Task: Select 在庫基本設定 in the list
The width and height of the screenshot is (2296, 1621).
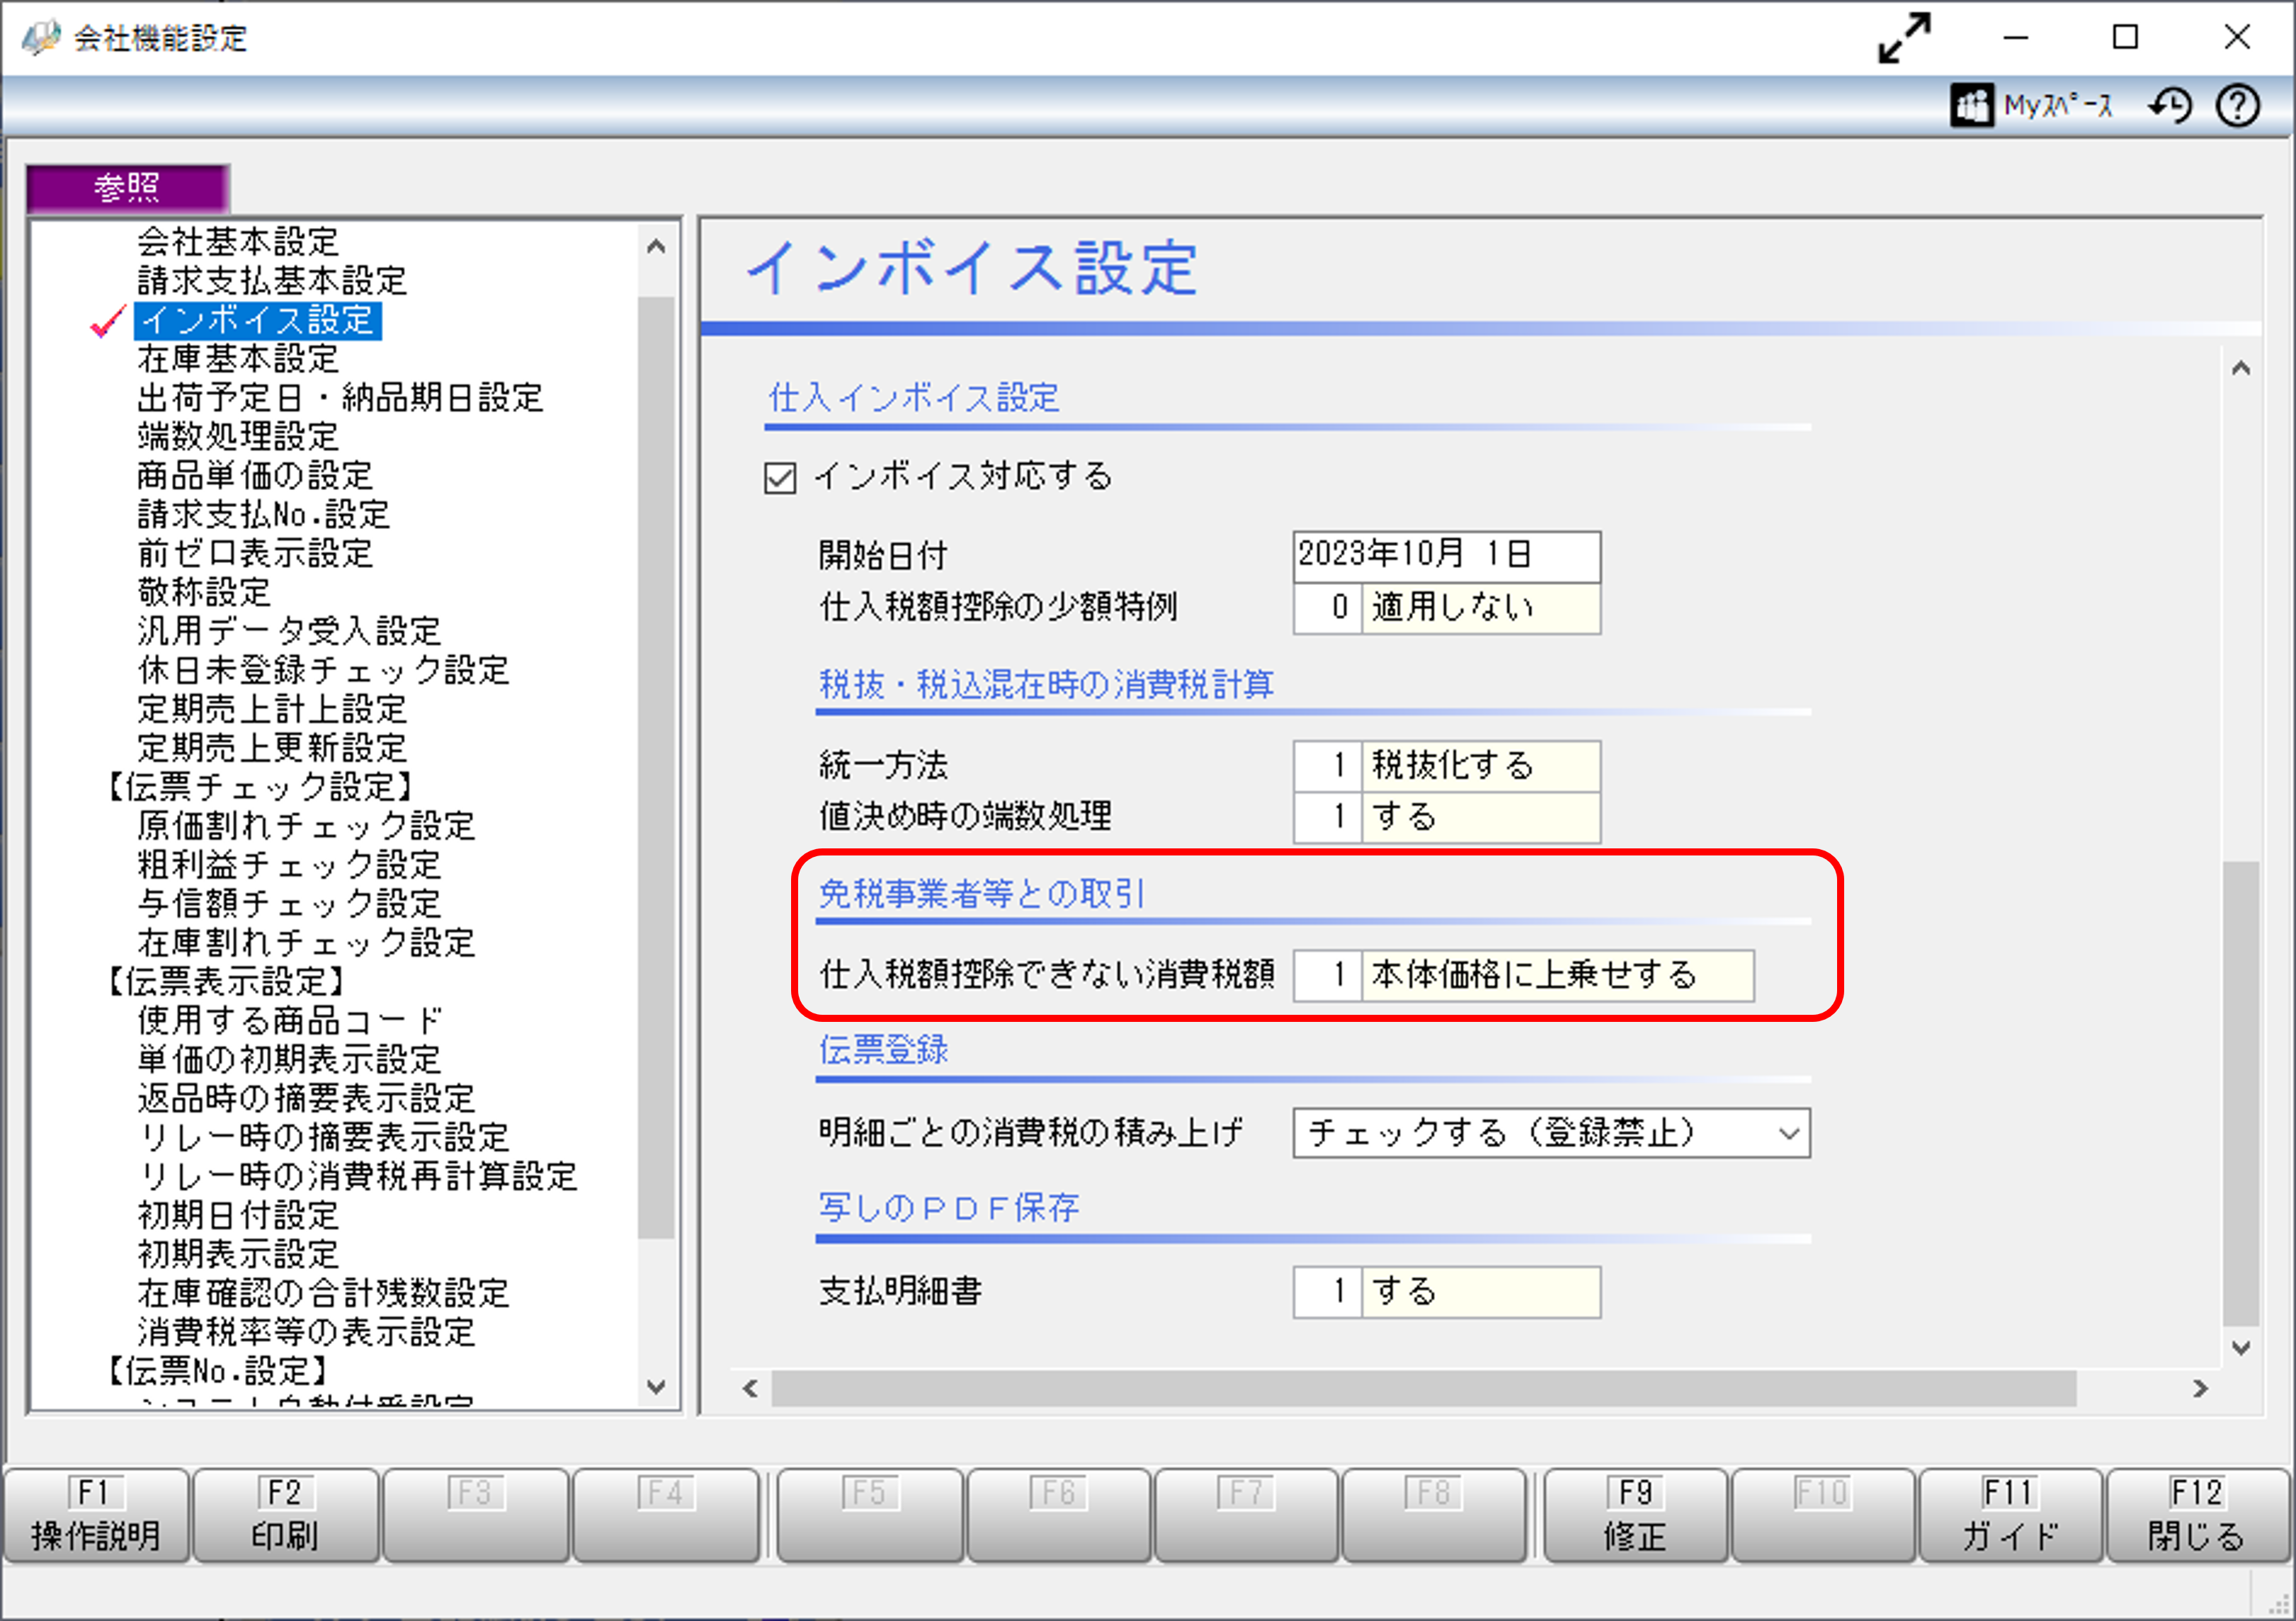Action: pos(238,358)
